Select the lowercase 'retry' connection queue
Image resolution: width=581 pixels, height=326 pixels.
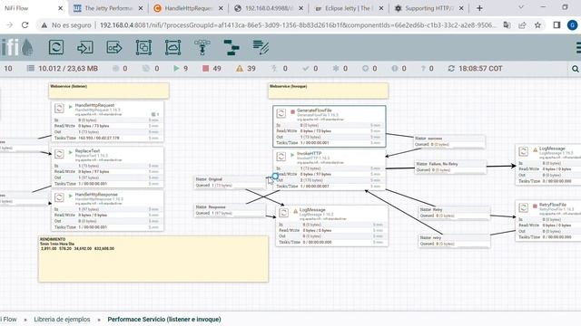click(x=454, y=241)
